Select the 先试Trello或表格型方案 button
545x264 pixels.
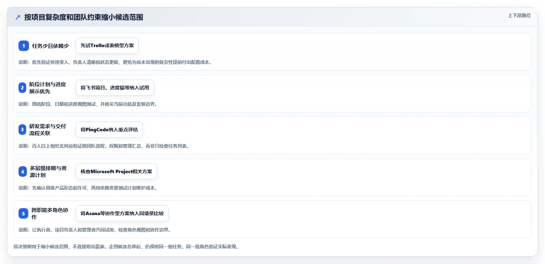click(x=107, y=46)
